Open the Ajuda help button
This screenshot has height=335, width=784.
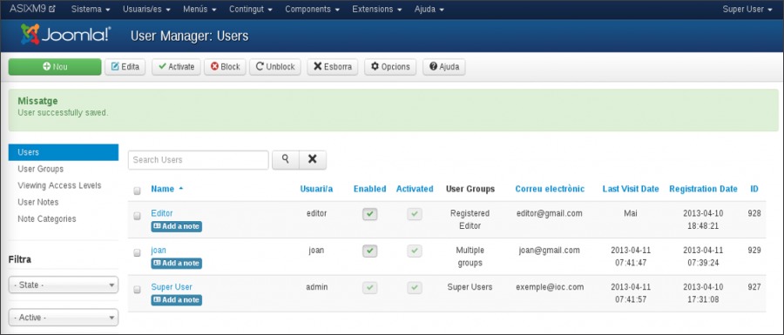tap(444, 67)
